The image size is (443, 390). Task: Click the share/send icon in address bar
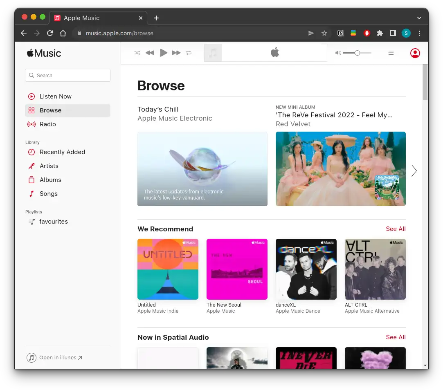pyautogui.click(x=311, y=33)
